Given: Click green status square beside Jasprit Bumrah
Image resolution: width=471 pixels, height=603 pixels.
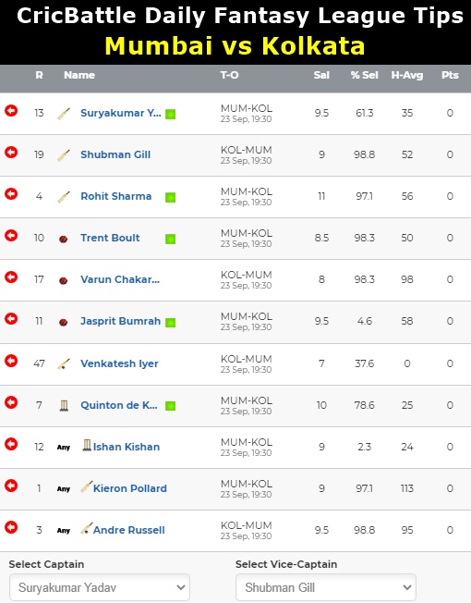Looking at the screenshot, I should [171, 323].
